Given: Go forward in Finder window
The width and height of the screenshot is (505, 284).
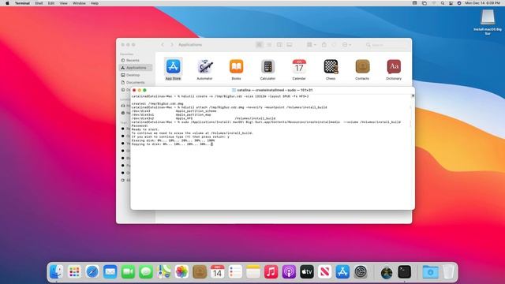Looking at the screenshot, I should point(172,45).
